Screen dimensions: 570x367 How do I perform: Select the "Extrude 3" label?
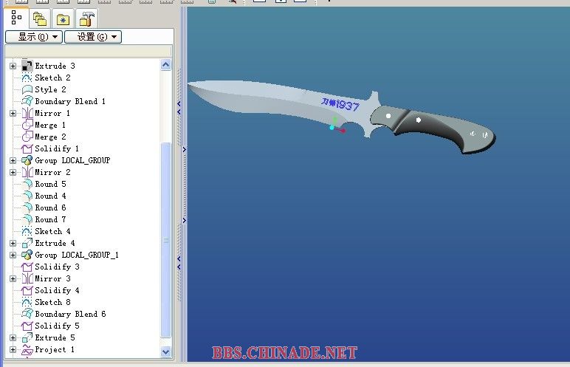pyautogui.click(x=55, y=66)
